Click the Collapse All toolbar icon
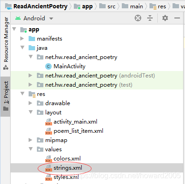185x184 pixels. [x=150, y=18]
